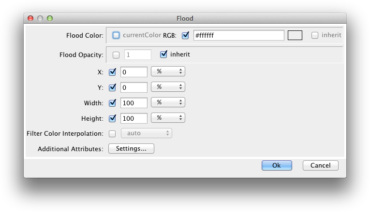Screen dimensions: 370x212
Task: Uncheck the RGB flood color checkbox
Action: coord(185,35)
